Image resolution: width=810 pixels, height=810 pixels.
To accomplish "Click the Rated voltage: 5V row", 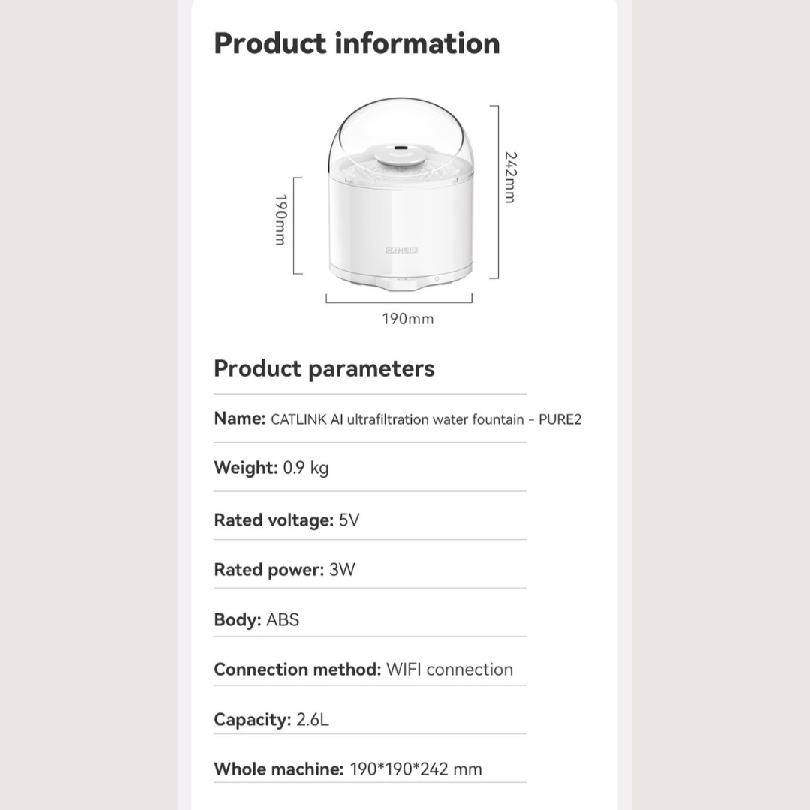I will point(286,520).
